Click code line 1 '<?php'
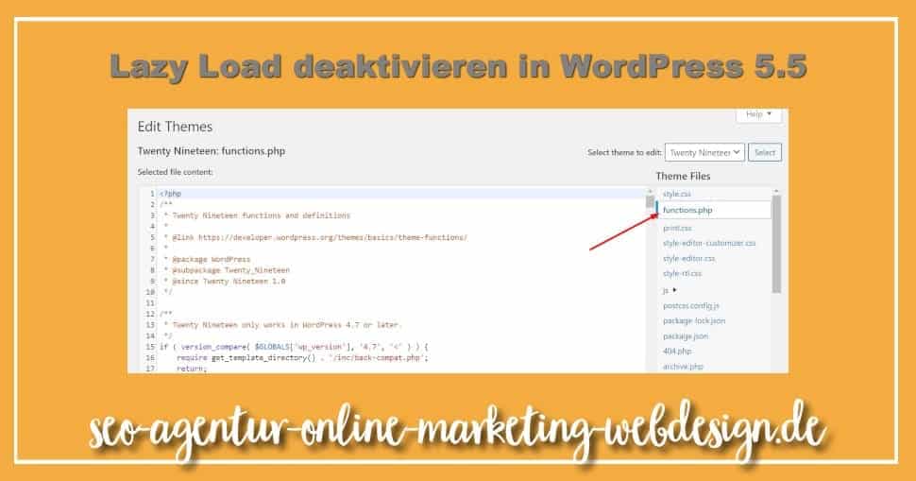Image resolution: width=916 pixels, height=481 pixels. click(171, 194)
